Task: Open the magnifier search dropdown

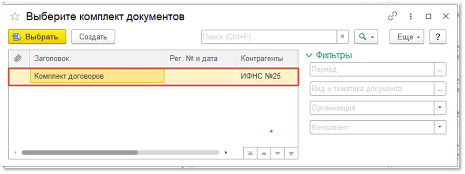Action: (366, 37)
